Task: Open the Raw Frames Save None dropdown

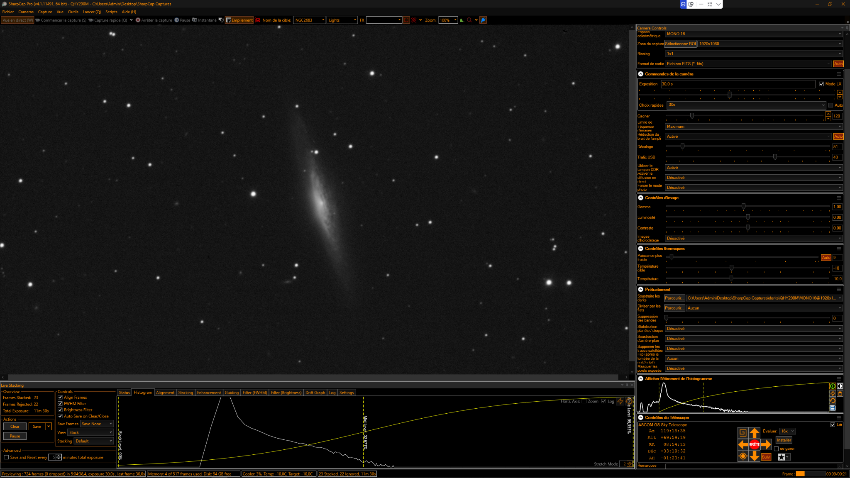Action: coord(97,424)
